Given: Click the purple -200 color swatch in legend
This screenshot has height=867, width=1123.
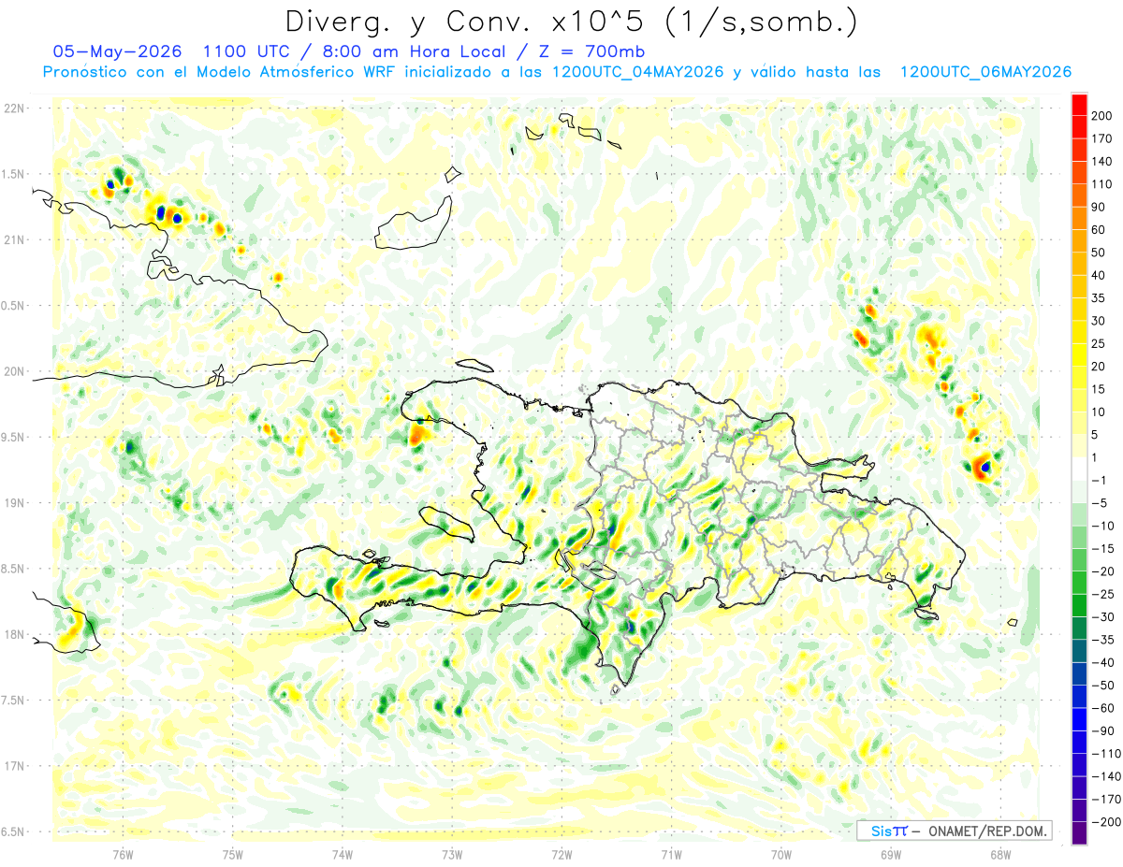Looking at the screenshot, I should 1079,832.
